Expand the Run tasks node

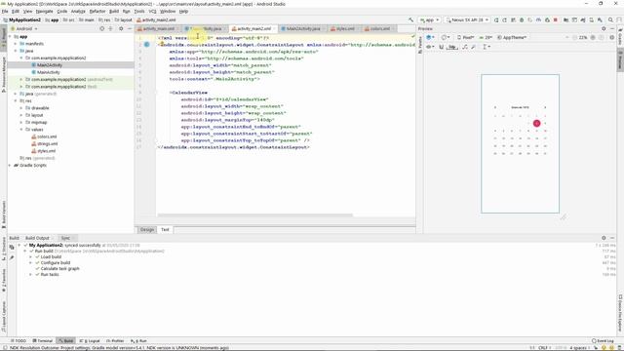(x=30, y=275)
